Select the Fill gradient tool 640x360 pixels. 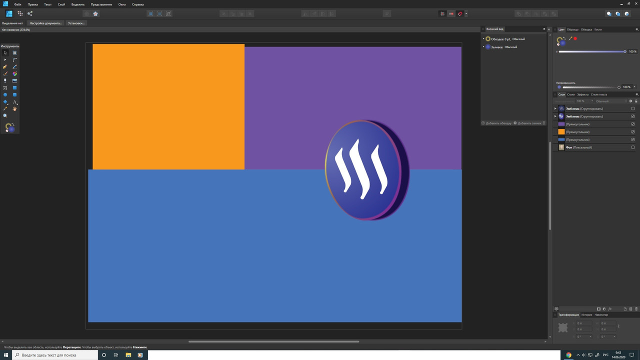coord(14,73)
